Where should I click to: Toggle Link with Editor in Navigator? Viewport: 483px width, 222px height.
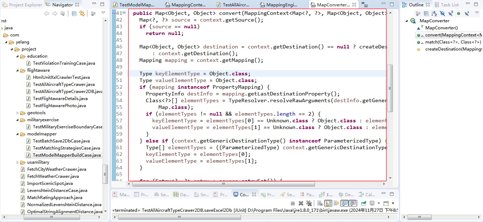82,13
